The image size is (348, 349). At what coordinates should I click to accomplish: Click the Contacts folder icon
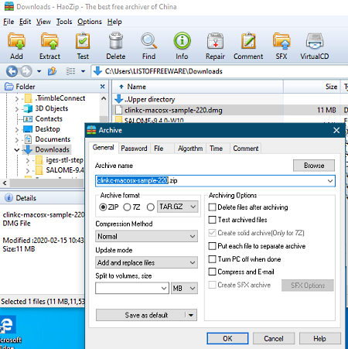(28, 119)
